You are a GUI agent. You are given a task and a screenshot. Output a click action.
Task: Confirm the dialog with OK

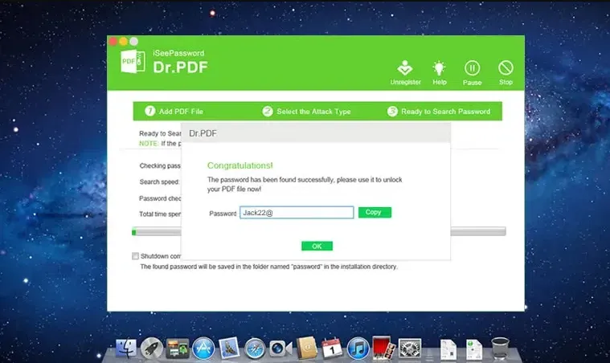[317, 246]
